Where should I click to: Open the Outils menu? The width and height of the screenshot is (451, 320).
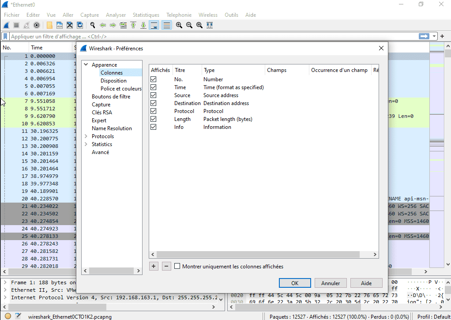click(x=231, y=15)
